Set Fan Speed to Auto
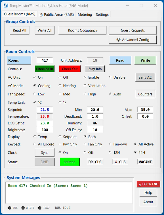Image resolution: width=164 pixels, height=215 pixels. click(115, 94)
